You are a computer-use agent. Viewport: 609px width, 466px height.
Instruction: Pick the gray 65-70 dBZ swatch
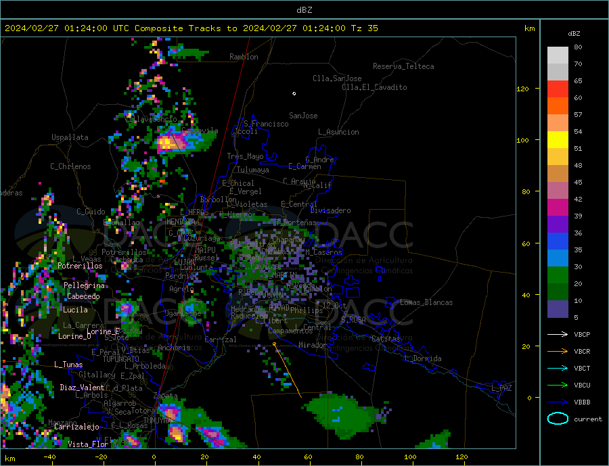tap(558, 72)
